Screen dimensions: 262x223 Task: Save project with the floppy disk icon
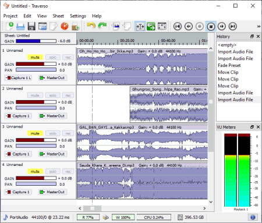(x=31, y=26)
